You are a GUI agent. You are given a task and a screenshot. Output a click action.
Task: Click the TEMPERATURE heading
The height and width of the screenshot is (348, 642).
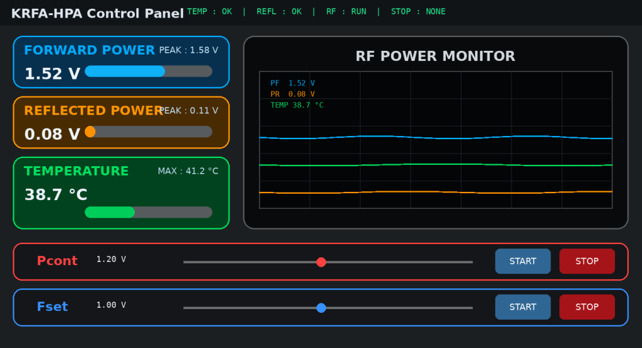click(x=76, y=171)
